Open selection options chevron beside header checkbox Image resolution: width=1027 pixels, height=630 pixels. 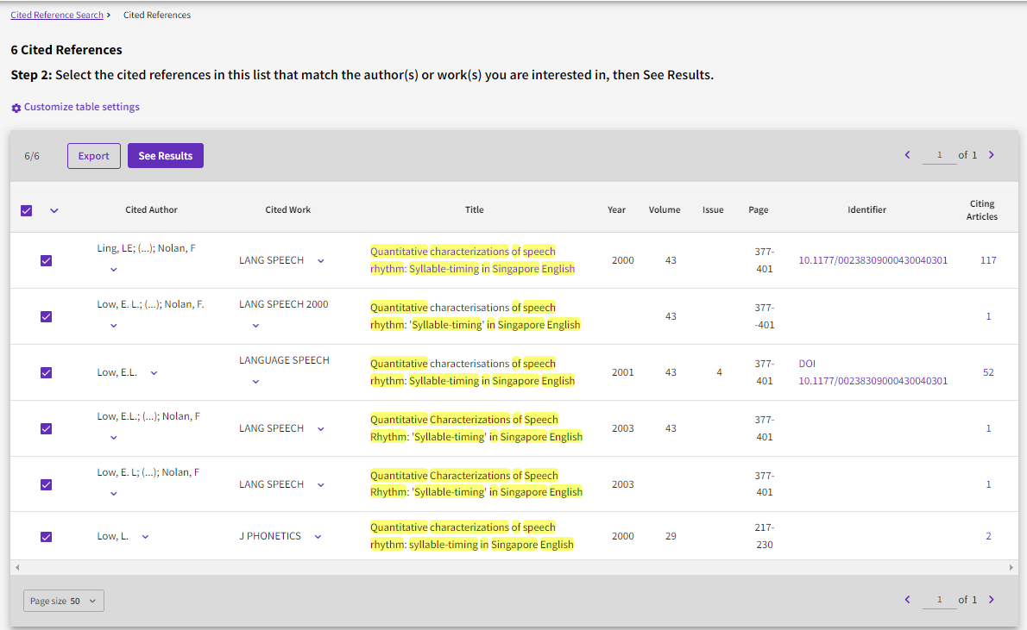point(54,210)
